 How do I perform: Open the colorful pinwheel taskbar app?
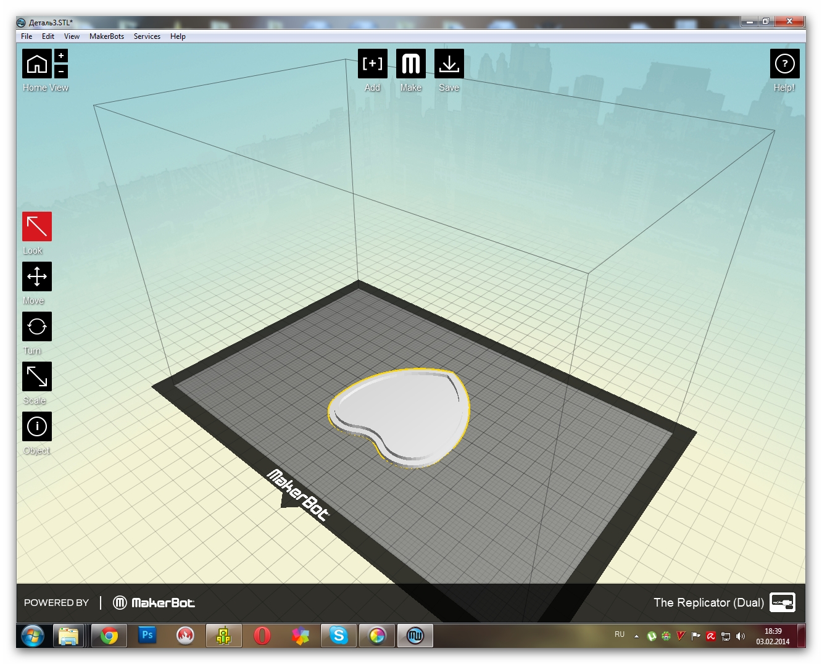coord(301,636)
